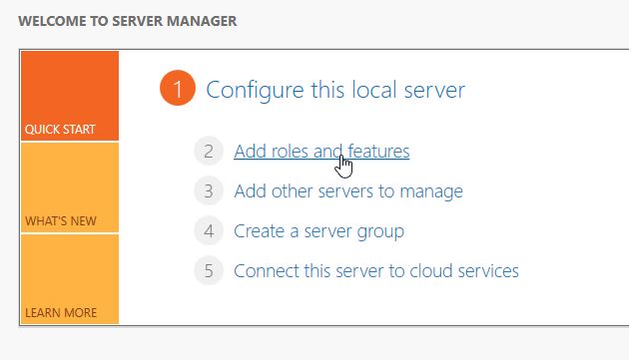The height and width of the screenshot is (360, 629).
Task: Click the orange step 1 circle icon
Action: click(178, 88)
